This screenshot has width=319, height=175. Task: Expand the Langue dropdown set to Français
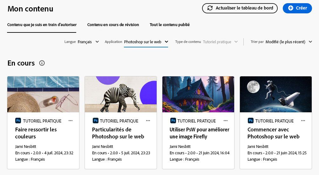click(x=88, y=42)
